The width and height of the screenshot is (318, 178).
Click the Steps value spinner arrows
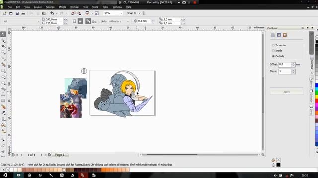click(x=293, y=71)
